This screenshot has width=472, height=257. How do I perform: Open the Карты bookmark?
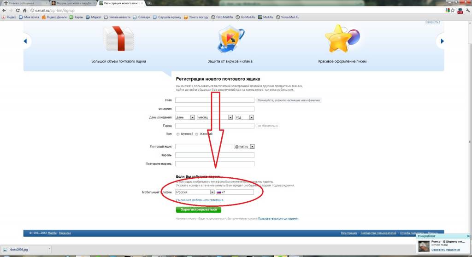click(76, 17)
